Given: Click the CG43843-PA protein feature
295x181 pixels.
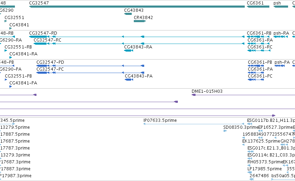Looking at the screenshot, I should [x=129, y=80].
